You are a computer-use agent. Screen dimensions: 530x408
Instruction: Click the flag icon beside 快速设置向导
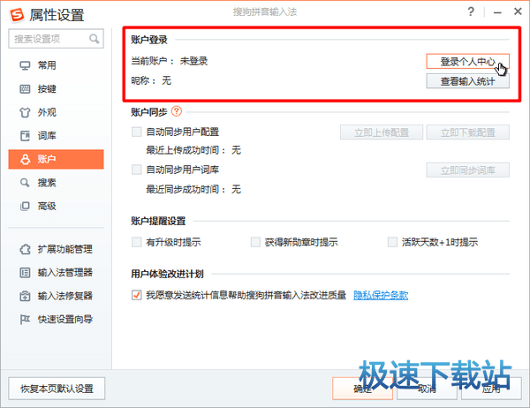point(25,320)
